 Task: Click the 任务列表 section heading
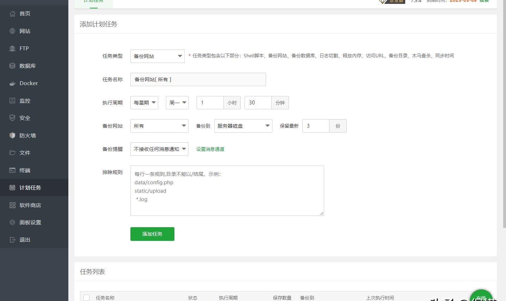(93, 272)
